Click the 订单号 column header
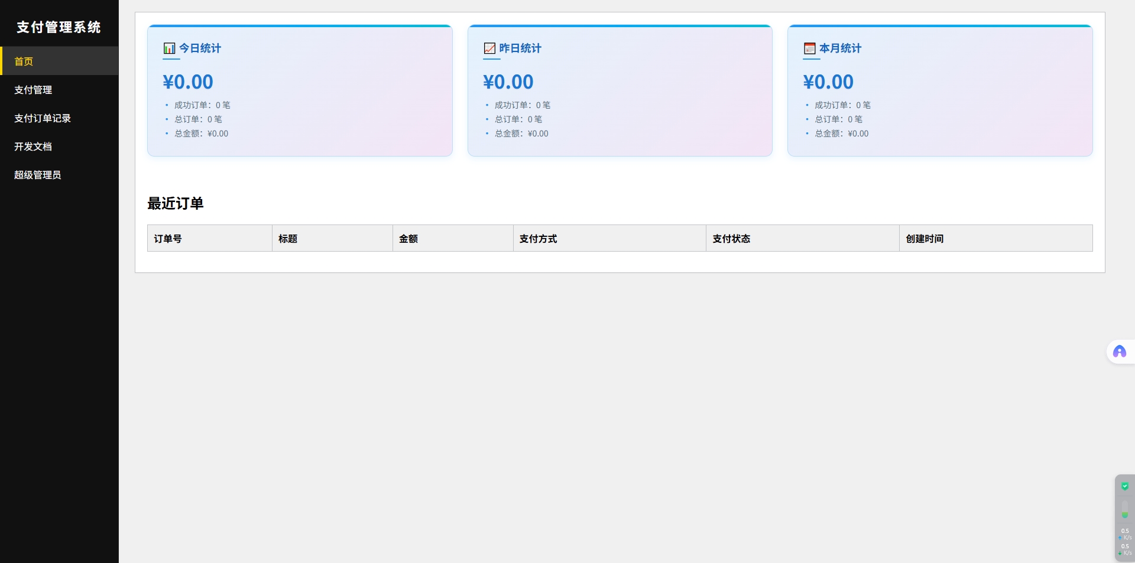The image size is (1135, 563). (x=168, y=239)
